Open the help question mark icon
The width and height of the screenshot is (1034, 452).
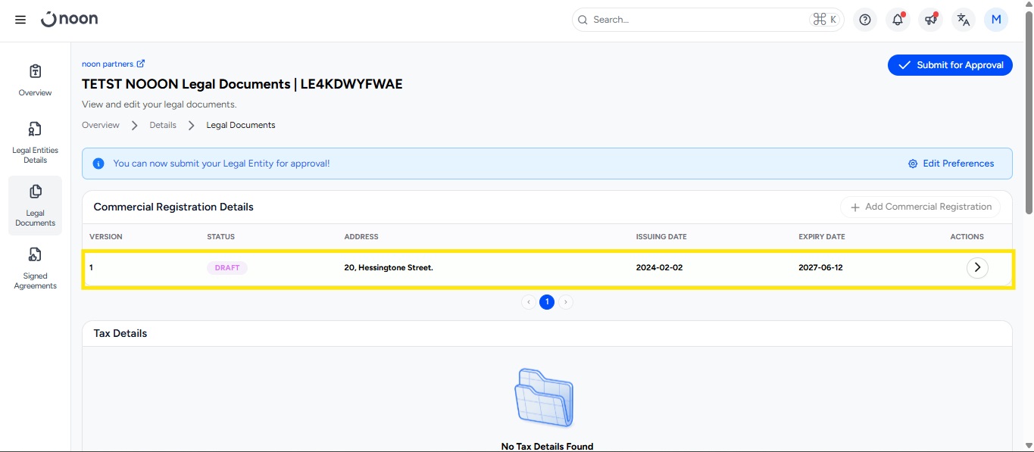pos(865,20)
